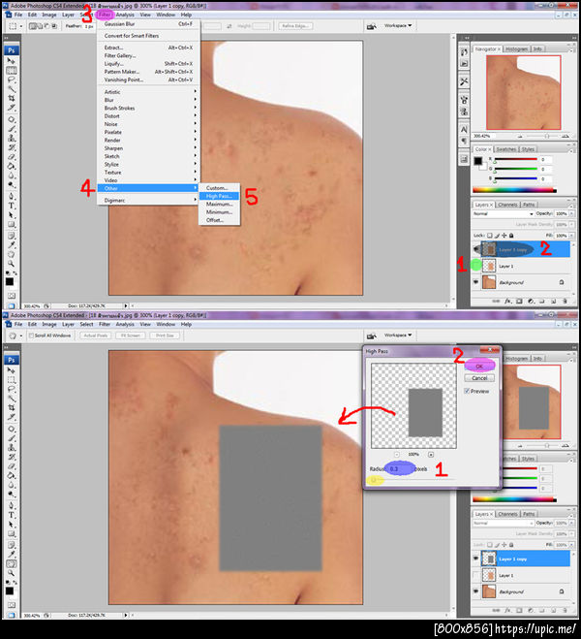The height and width of the screenshot is (639, 581).
Task: Select the Lasso tool in the lower window's toolbox
Action: coord(11,389)
